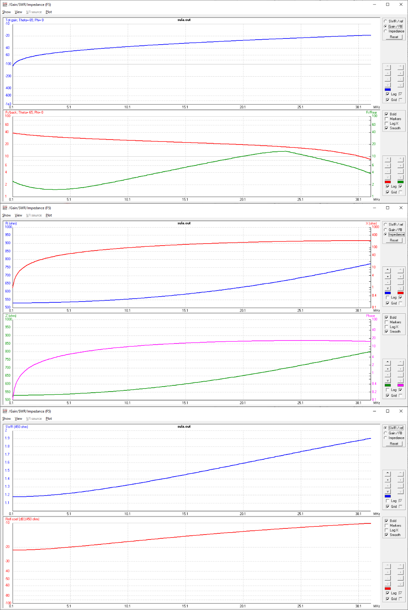Click the red Refl coef color swatch, SWR window
Viewport: 408px width, 610px height.
[388, 588]
